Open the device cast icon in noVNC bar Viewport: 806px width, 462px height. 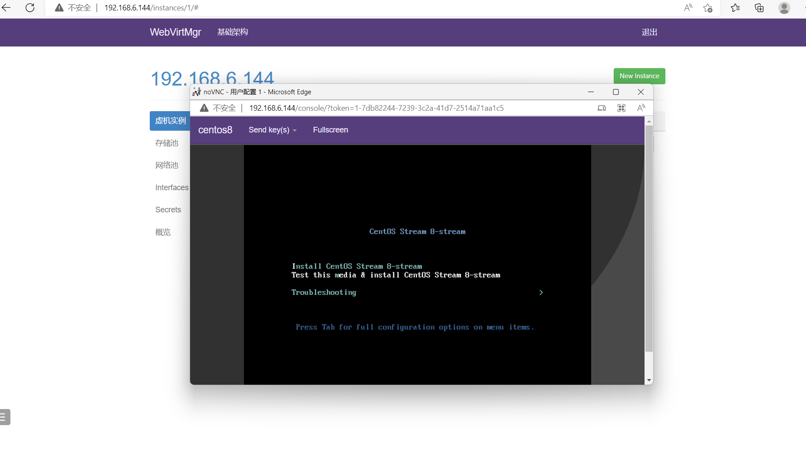[602, 108]
